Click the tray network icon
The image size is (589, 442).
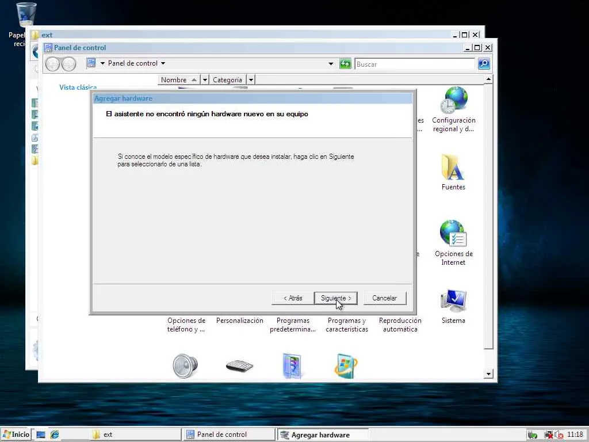pyautogui.click(x=548, y=435)
